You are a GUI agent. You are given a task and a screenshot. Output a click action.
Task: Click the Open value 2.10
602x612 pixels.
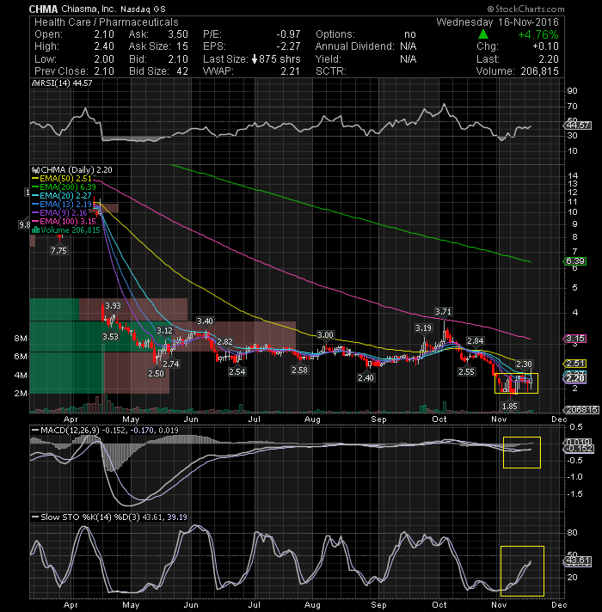tap(104, 34)
